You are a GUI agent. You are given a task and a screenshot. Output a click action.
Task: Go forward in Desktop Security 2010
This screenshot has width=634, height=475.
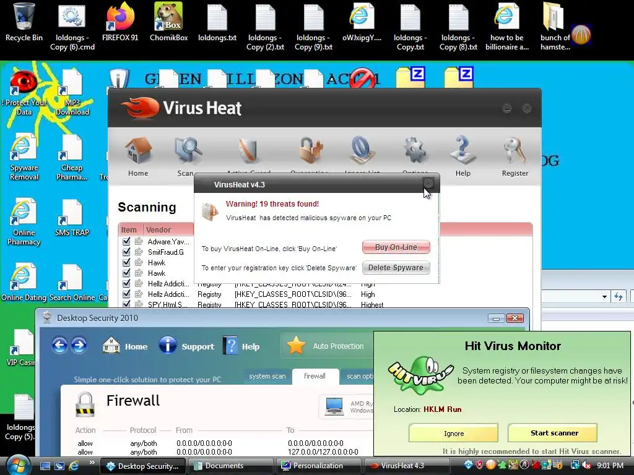point(79,346)
